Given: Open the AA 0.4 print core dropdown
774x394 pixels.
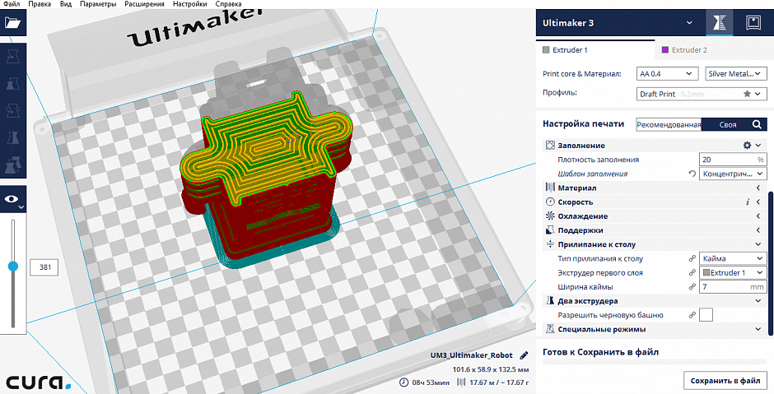Looking at the screenshot, I should click(668, 74).
